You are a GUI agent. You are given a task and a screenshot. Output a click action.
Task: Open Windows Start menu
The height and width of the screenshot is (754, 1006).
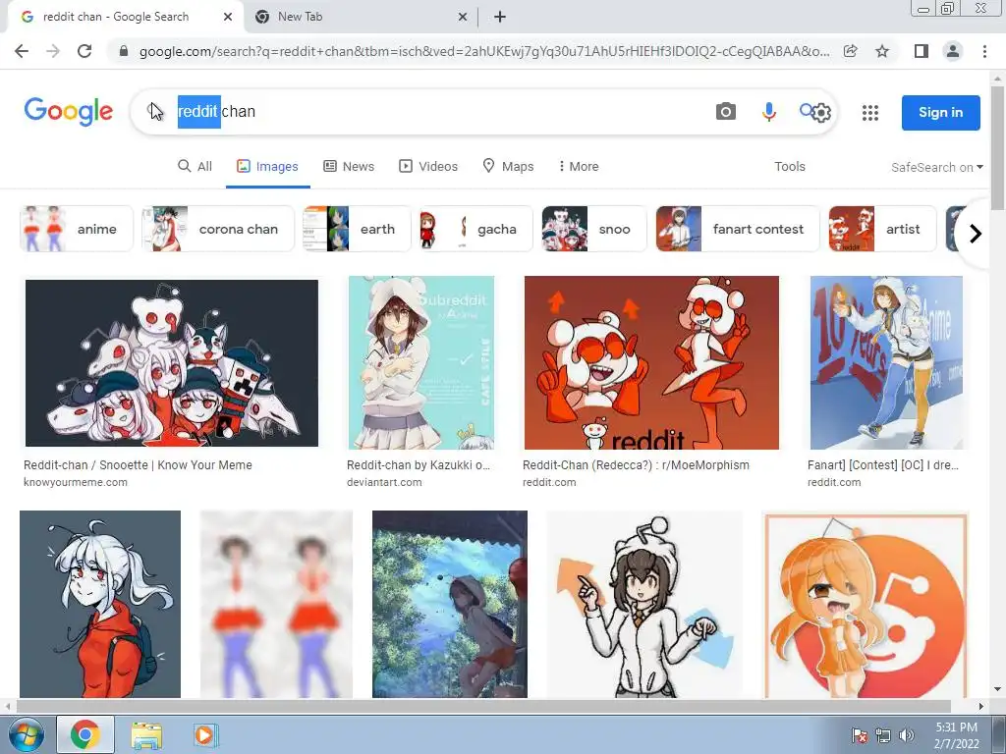(26, 734)
